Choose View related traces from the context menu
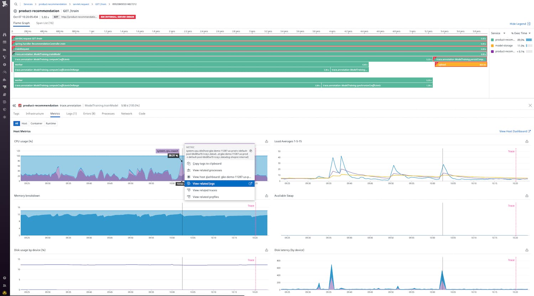534x296 pixels. (204, 190)
